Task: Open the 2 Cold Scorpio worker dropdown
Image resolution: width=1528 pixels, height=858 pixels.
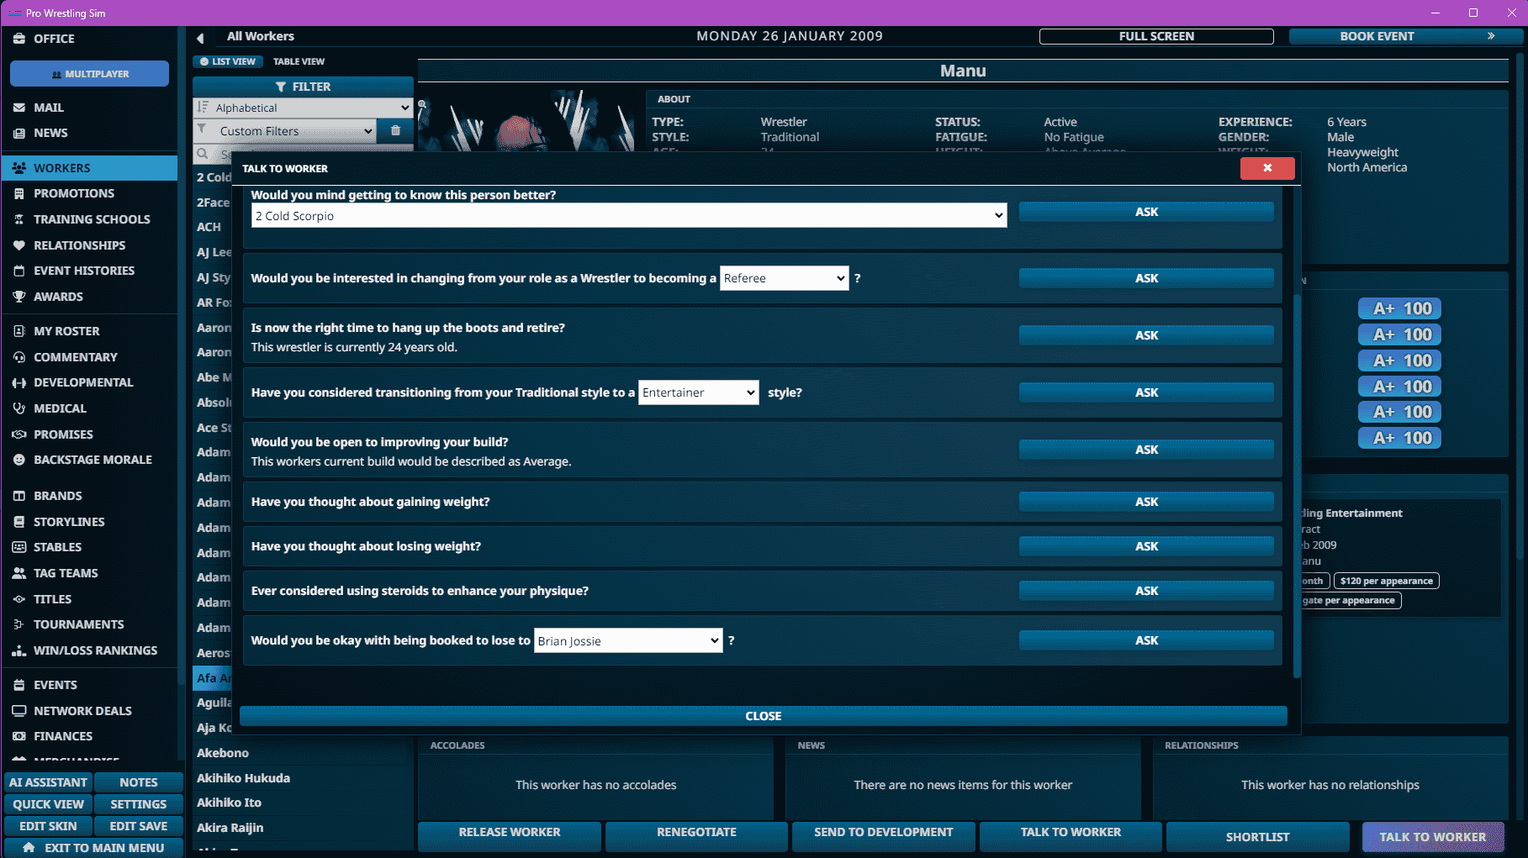Action: tap(629, 216)
